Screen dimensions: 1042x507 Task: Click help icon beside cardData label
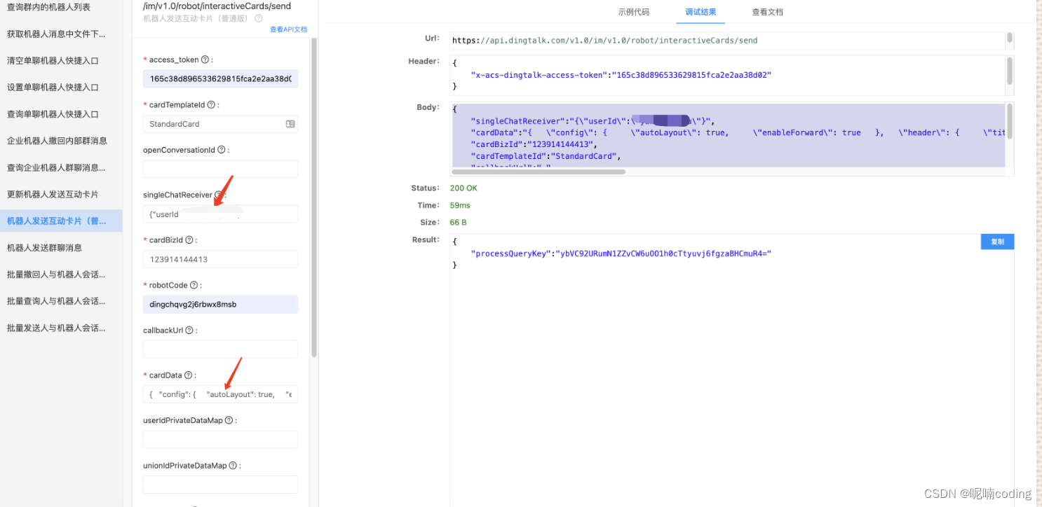point(189,375)
